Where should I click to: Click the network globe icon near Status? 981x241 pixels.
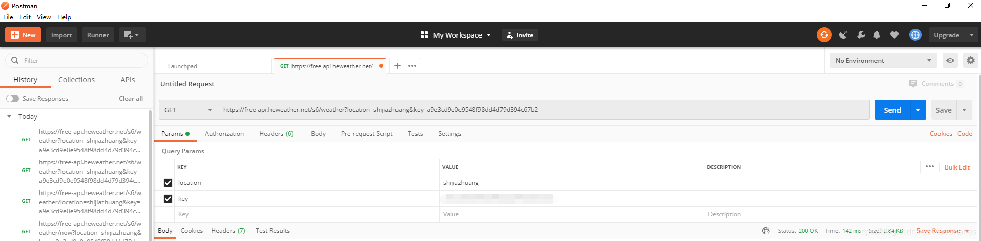tap(766, 231)
